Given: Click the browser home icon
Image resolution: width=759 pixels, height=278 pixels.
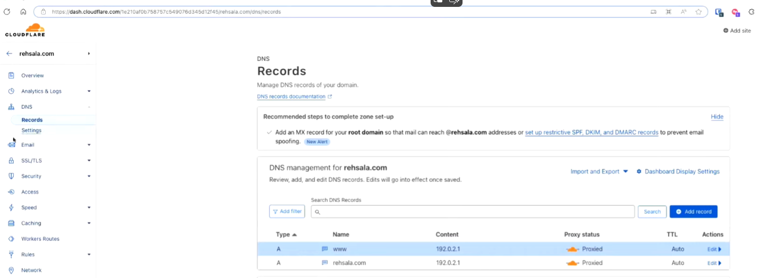Looking at the screenshot, I should pos(23,12).
